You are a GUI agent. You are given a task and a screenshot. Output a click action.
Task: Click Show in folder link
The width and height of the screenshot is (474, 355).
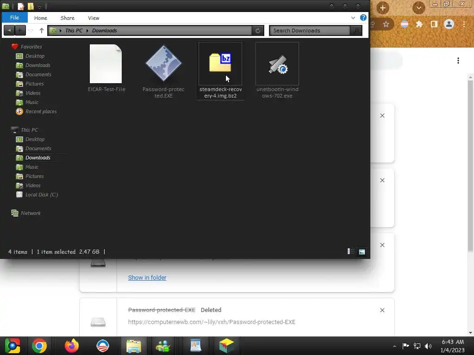[147, 277]
